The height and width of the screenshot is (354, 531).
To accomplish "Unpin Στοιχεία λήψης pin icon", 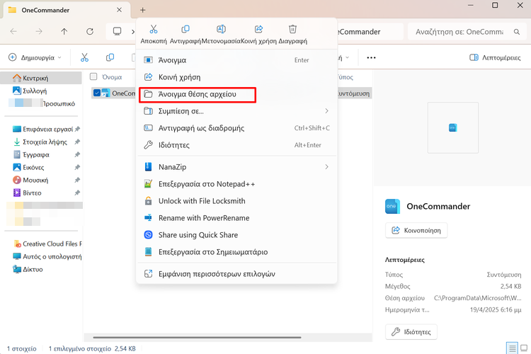I will pos(77,142).
